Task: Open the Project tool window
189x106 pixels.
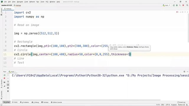Action: point(1,11)
